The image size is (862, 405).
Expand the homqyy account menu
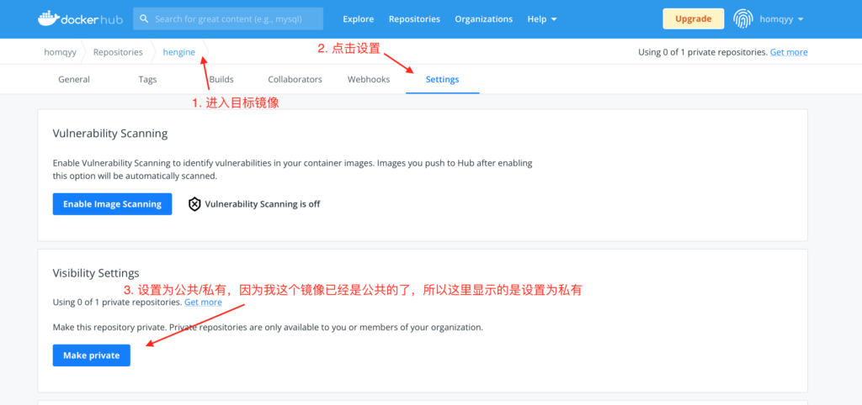click(x=781, y=19)
